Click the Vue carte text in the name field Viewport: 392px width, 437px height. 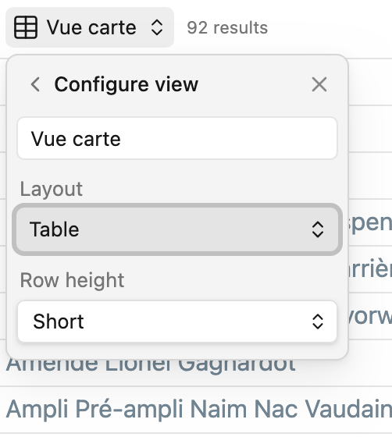pos(76,139)
